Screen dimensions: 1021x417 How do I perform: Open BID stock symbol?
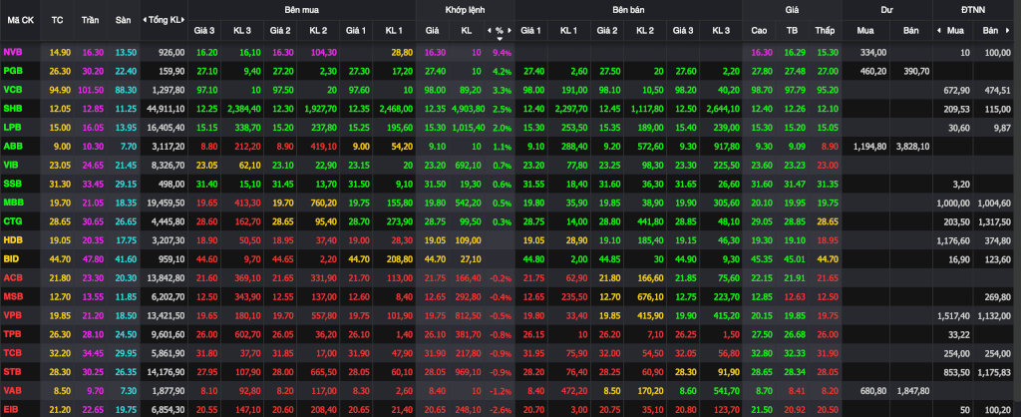(x=11, y=258)
